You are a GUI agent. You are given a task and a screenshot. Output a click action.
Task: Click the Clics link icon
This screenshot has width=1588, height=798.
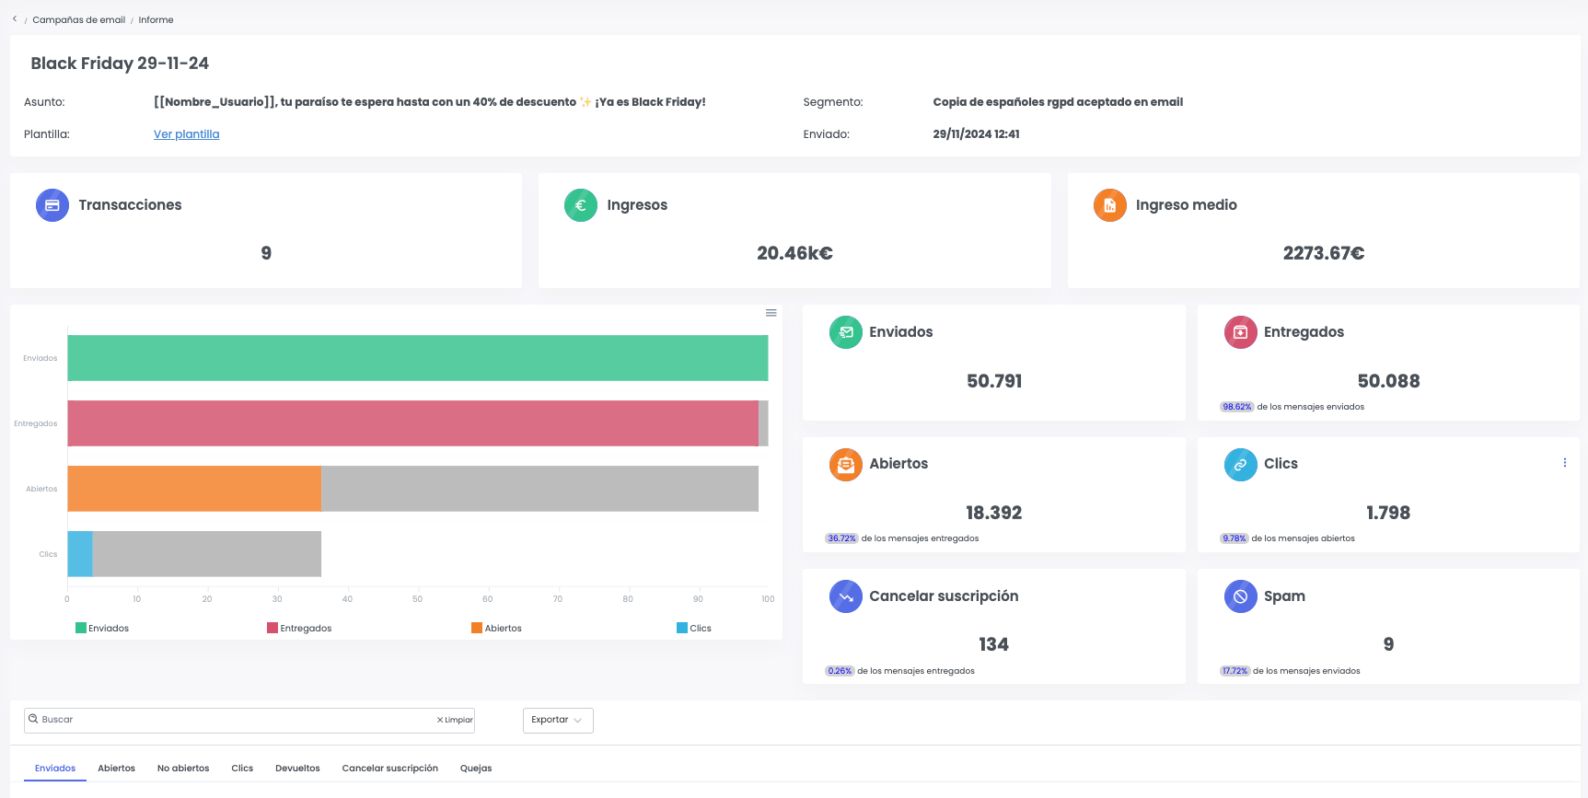[1240, 465]
